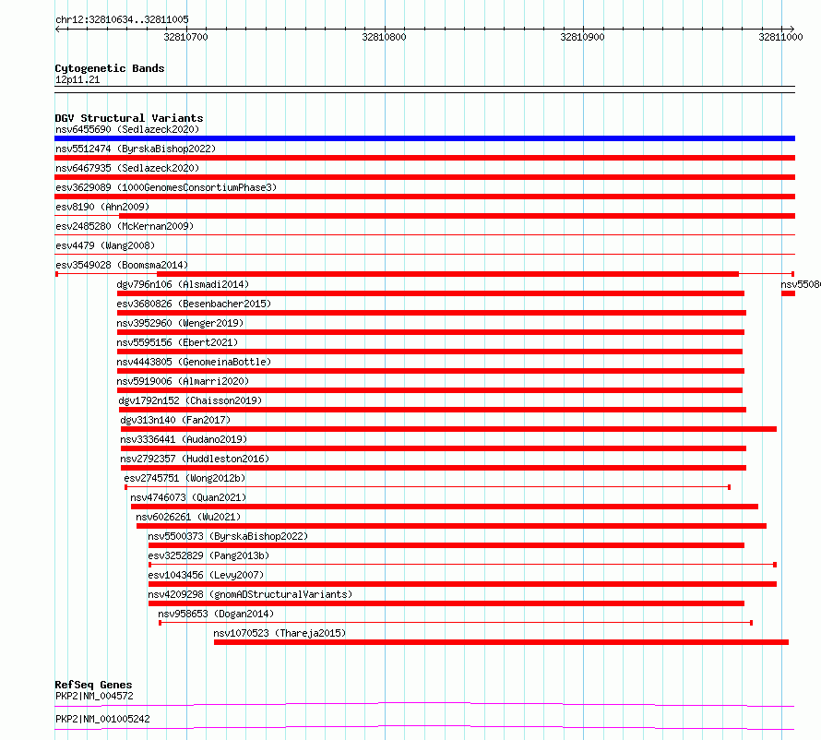Select variant nsv3952960 (Wenger2019)
821x740 pixels.
coord(180,323)
